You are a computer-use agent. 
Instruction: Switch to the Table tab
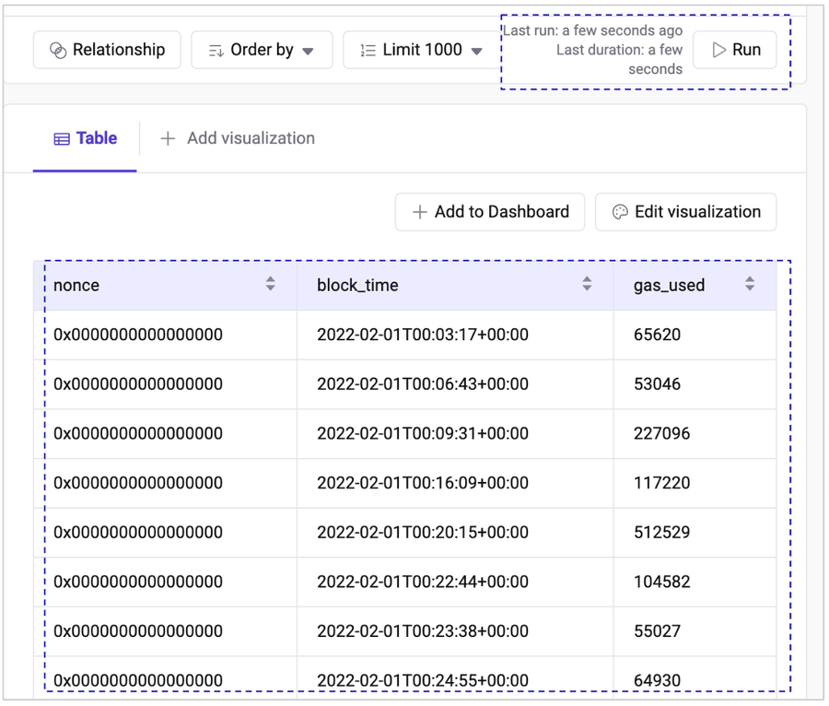85,138
